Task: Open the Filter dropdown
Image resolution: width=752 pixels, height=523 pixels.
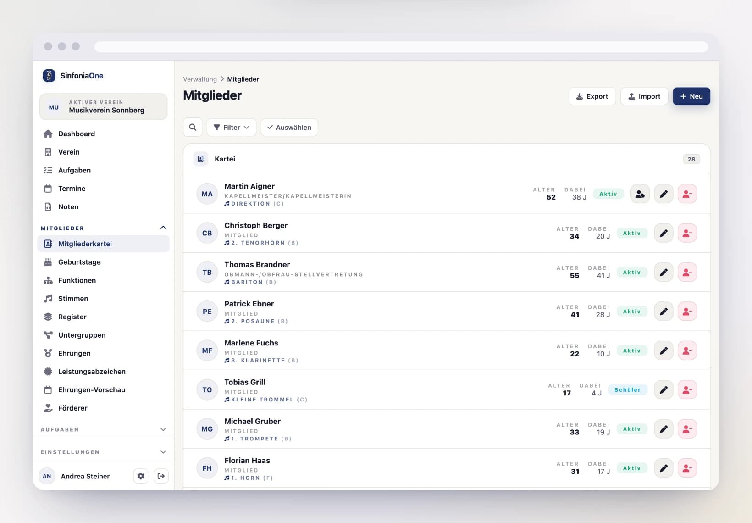Action: tap(232, 128)
